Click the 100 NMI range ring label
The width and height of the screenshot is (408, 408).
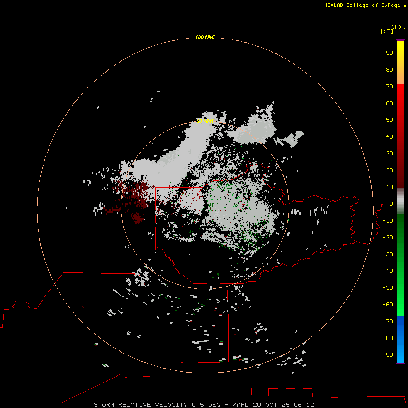click(x=205, y=38)
